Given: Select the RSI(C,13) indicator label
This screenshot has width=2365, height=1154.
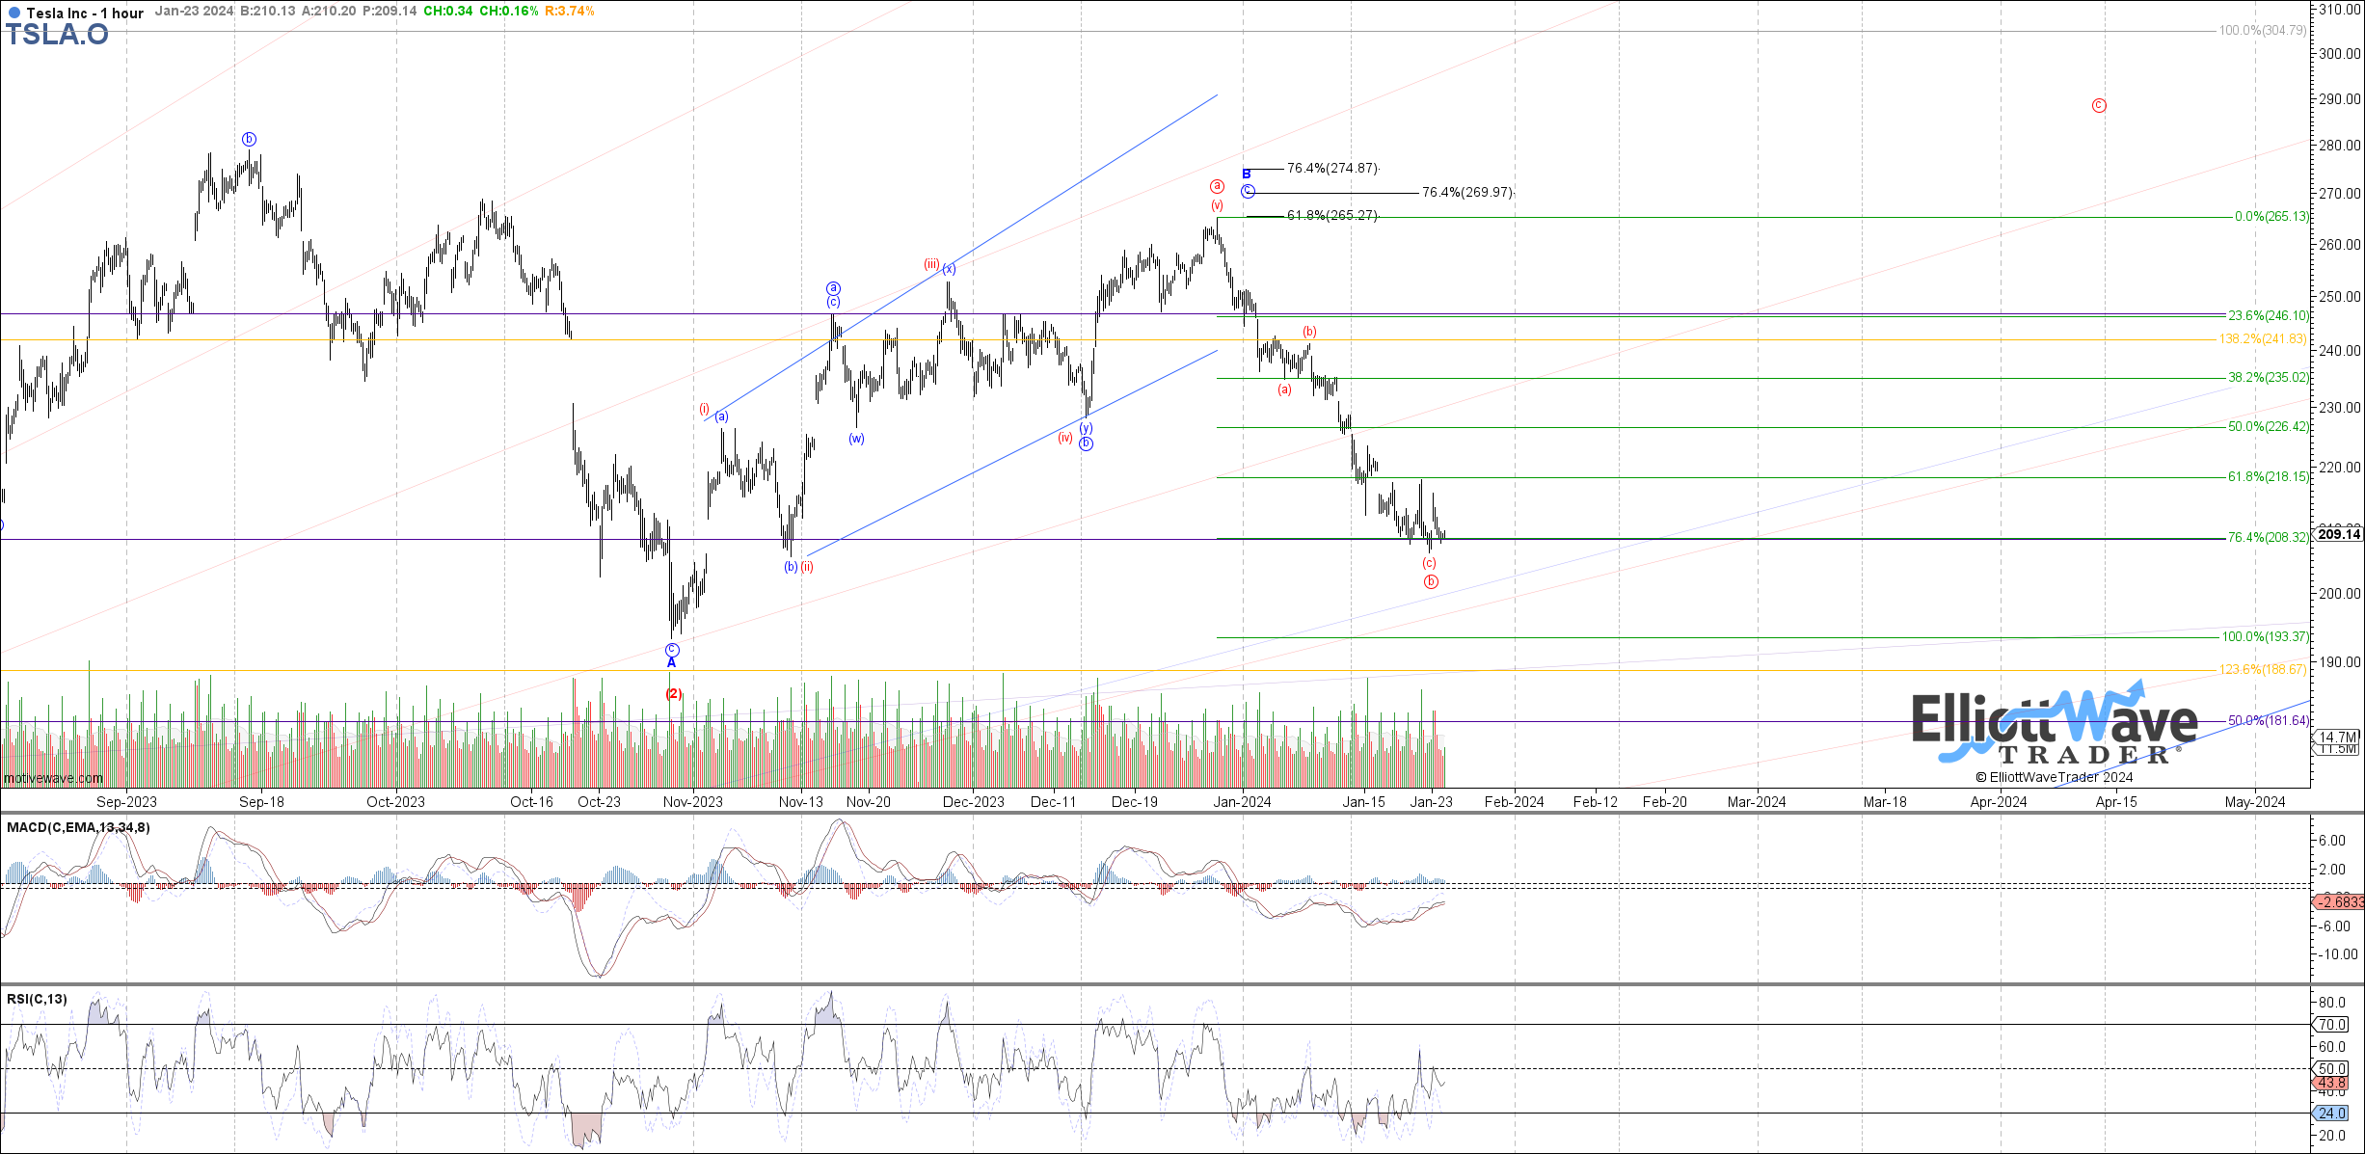Looking at the screenshot, I should tap(37, 999).
